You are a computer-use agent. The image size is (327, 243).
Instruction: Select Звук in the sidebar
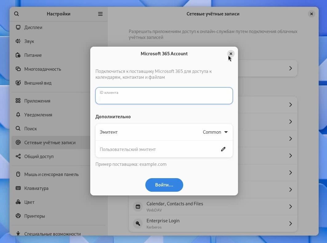coord(59,41)
